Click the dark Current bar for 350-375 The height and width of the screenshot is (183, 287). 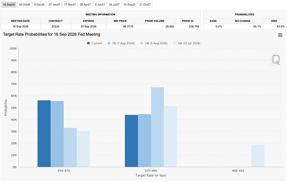44,134
